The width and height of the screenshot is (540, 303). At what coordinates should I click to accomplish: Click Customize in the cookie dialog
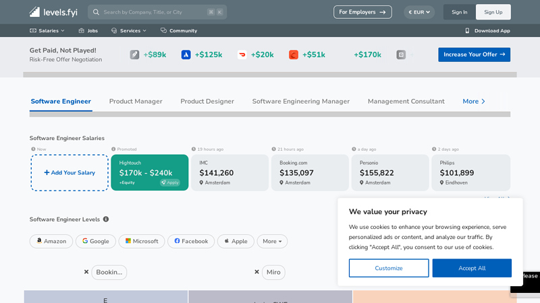(389, 268)
